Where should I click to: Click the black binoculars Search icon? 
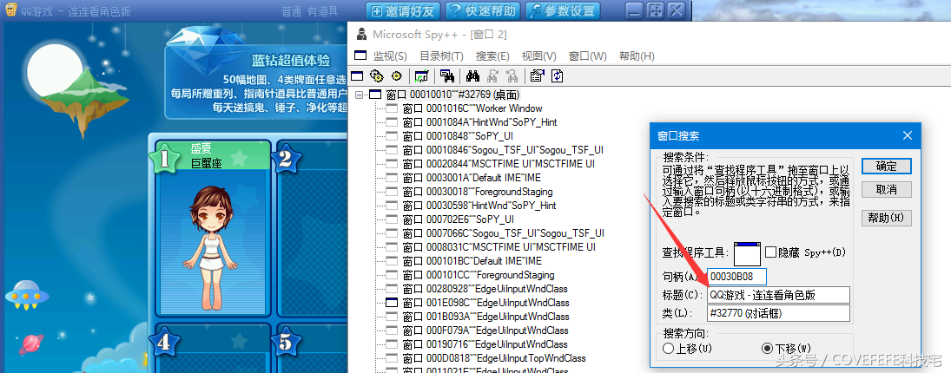click(x=473, y=75)
